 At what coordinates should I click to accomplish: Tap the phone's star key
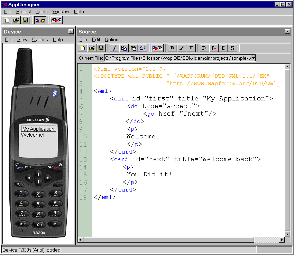[22, 224]
